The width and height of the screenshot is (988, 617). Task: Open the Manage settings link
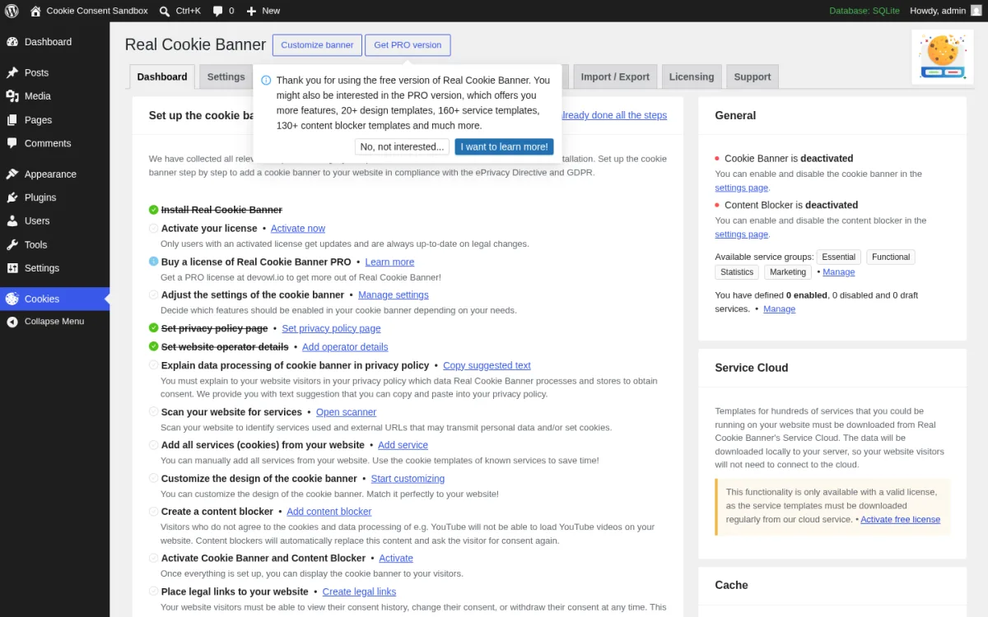(x=394, y=295)
